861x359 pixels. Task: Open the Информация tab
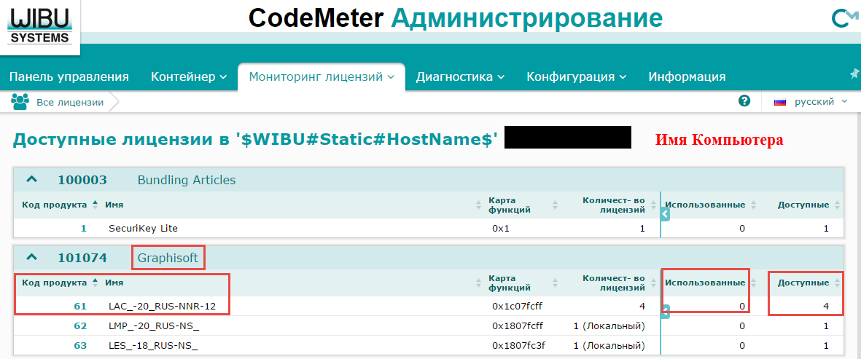687,76
